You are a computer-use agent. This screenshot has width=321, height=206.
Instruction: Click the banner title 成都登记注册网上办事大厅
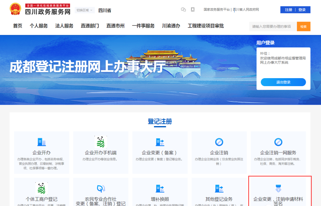tap(88, 67)
